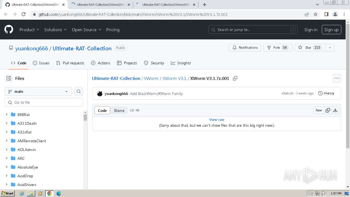
Task: Expand the AcidDrop folder
Action: tap(7, 176)
